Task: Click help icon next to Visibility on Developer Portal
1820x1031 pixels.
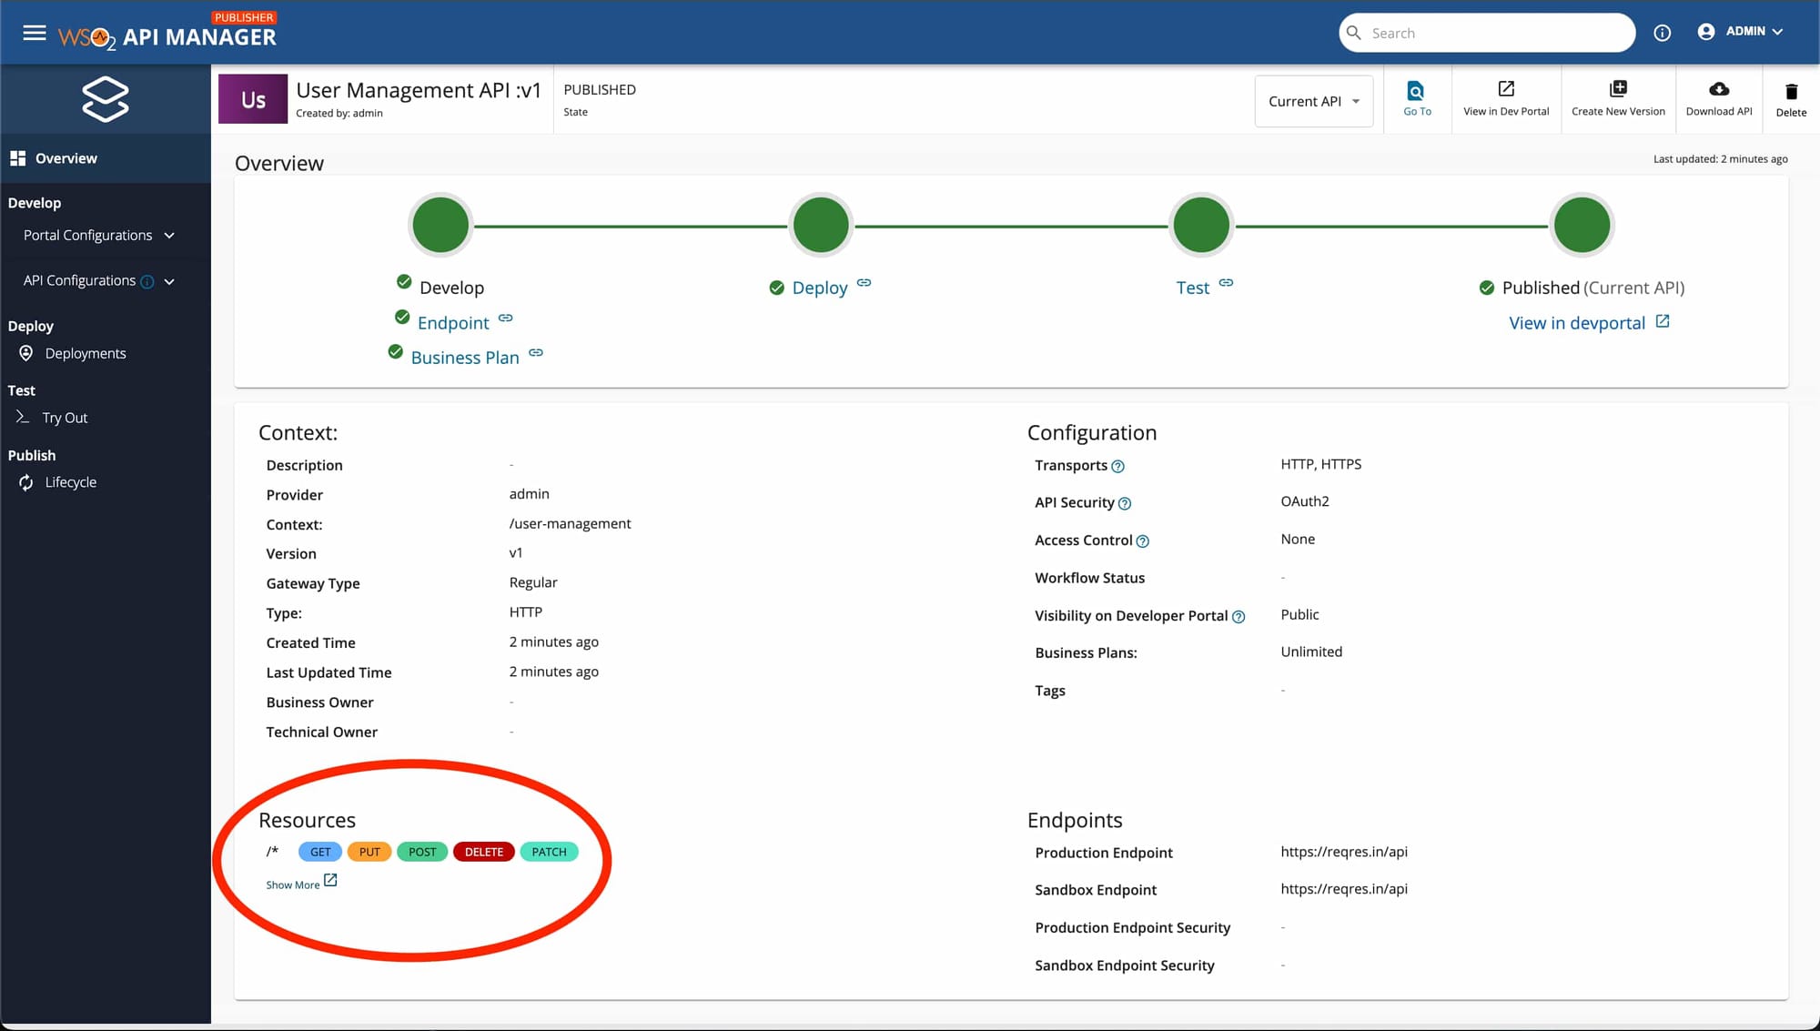Action: tap(1239, 617)
